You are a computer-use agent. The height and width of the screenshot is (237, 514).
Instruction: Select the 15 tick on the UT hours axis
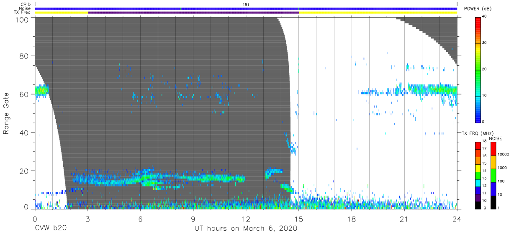tap(298, 219)
